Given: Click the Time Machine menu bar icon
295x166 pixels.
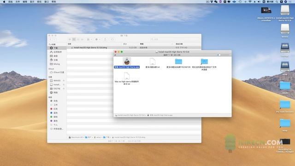Looking at the screenshot, I should pos(240,2).
